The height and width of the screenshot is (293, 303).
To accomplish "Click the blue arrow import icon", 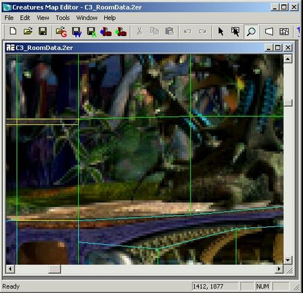I will pos(106,32).
